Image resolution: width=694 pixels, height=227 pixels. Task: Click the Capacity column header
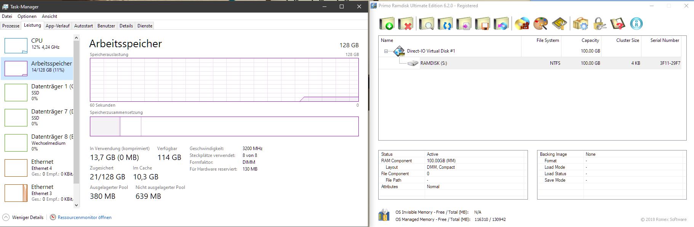(581, 40)
